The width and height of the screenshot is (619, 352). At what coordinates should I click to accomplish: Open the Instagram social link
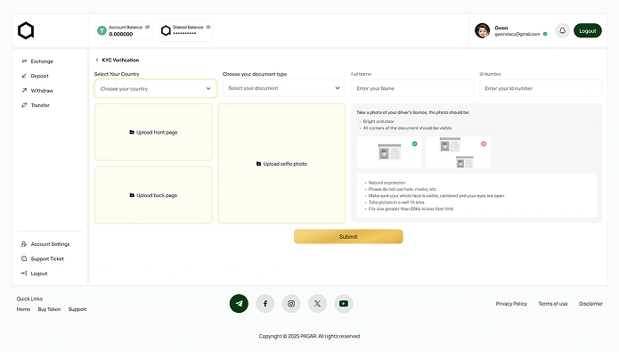click(291, 303)
